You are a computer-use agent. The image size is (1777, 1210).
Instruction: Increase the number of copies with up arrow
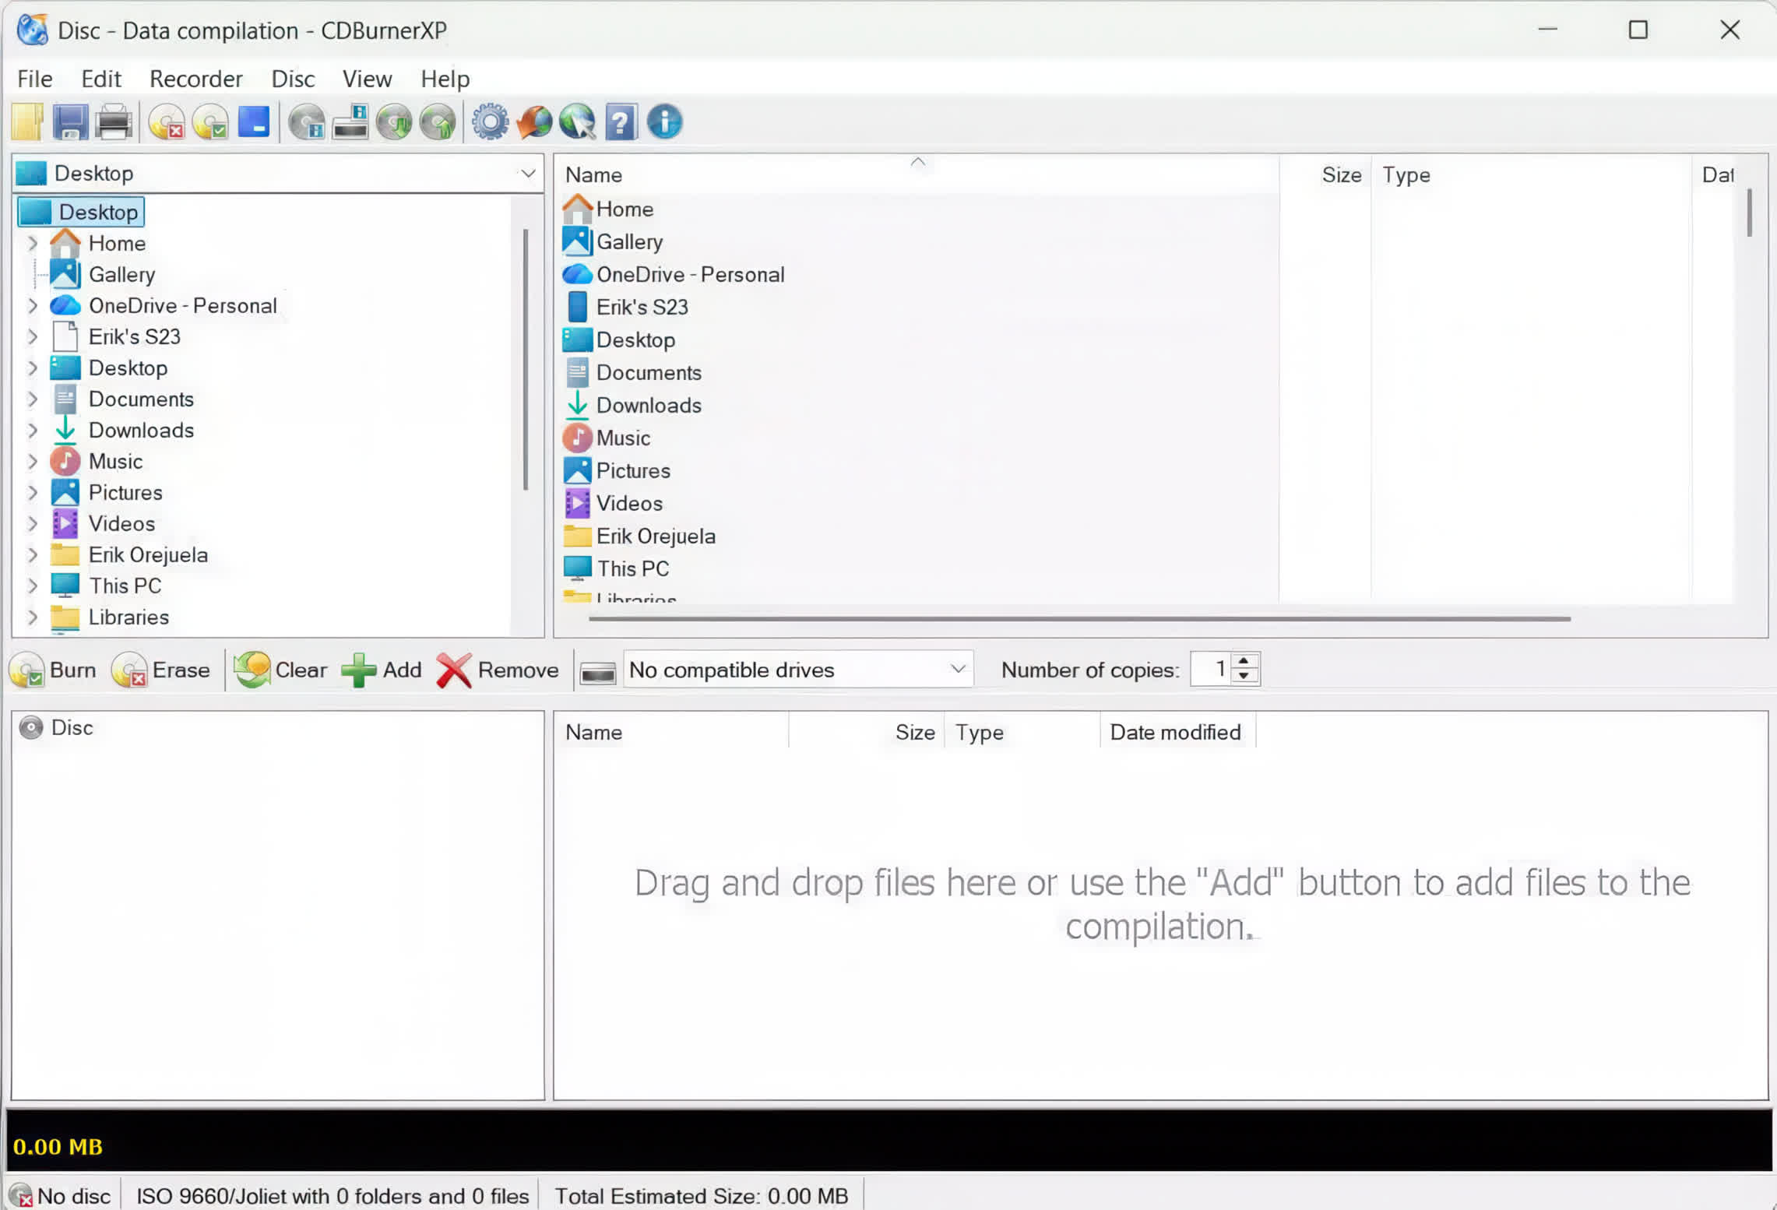coord(1244,661)
